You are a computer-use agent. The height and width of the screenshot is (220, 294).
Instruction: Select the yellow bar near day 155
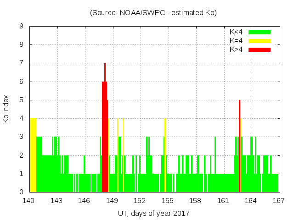pyautogui.click(x=165, y=155)
